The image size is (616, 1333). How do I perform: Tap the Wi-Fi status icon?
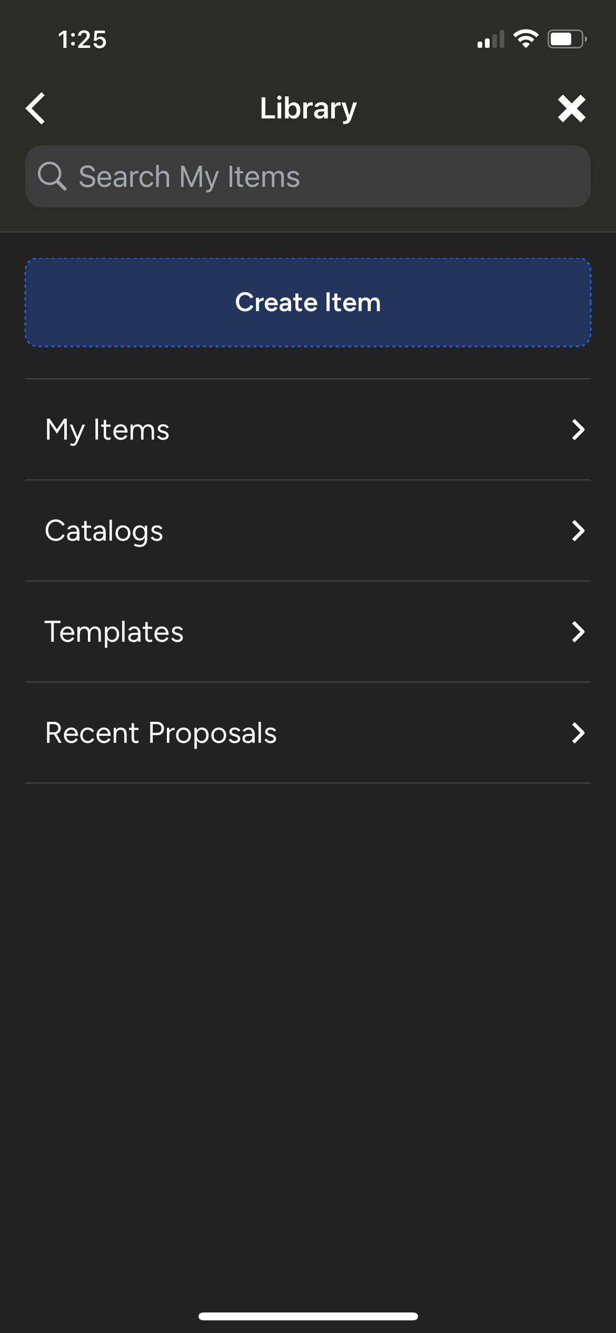525,39
